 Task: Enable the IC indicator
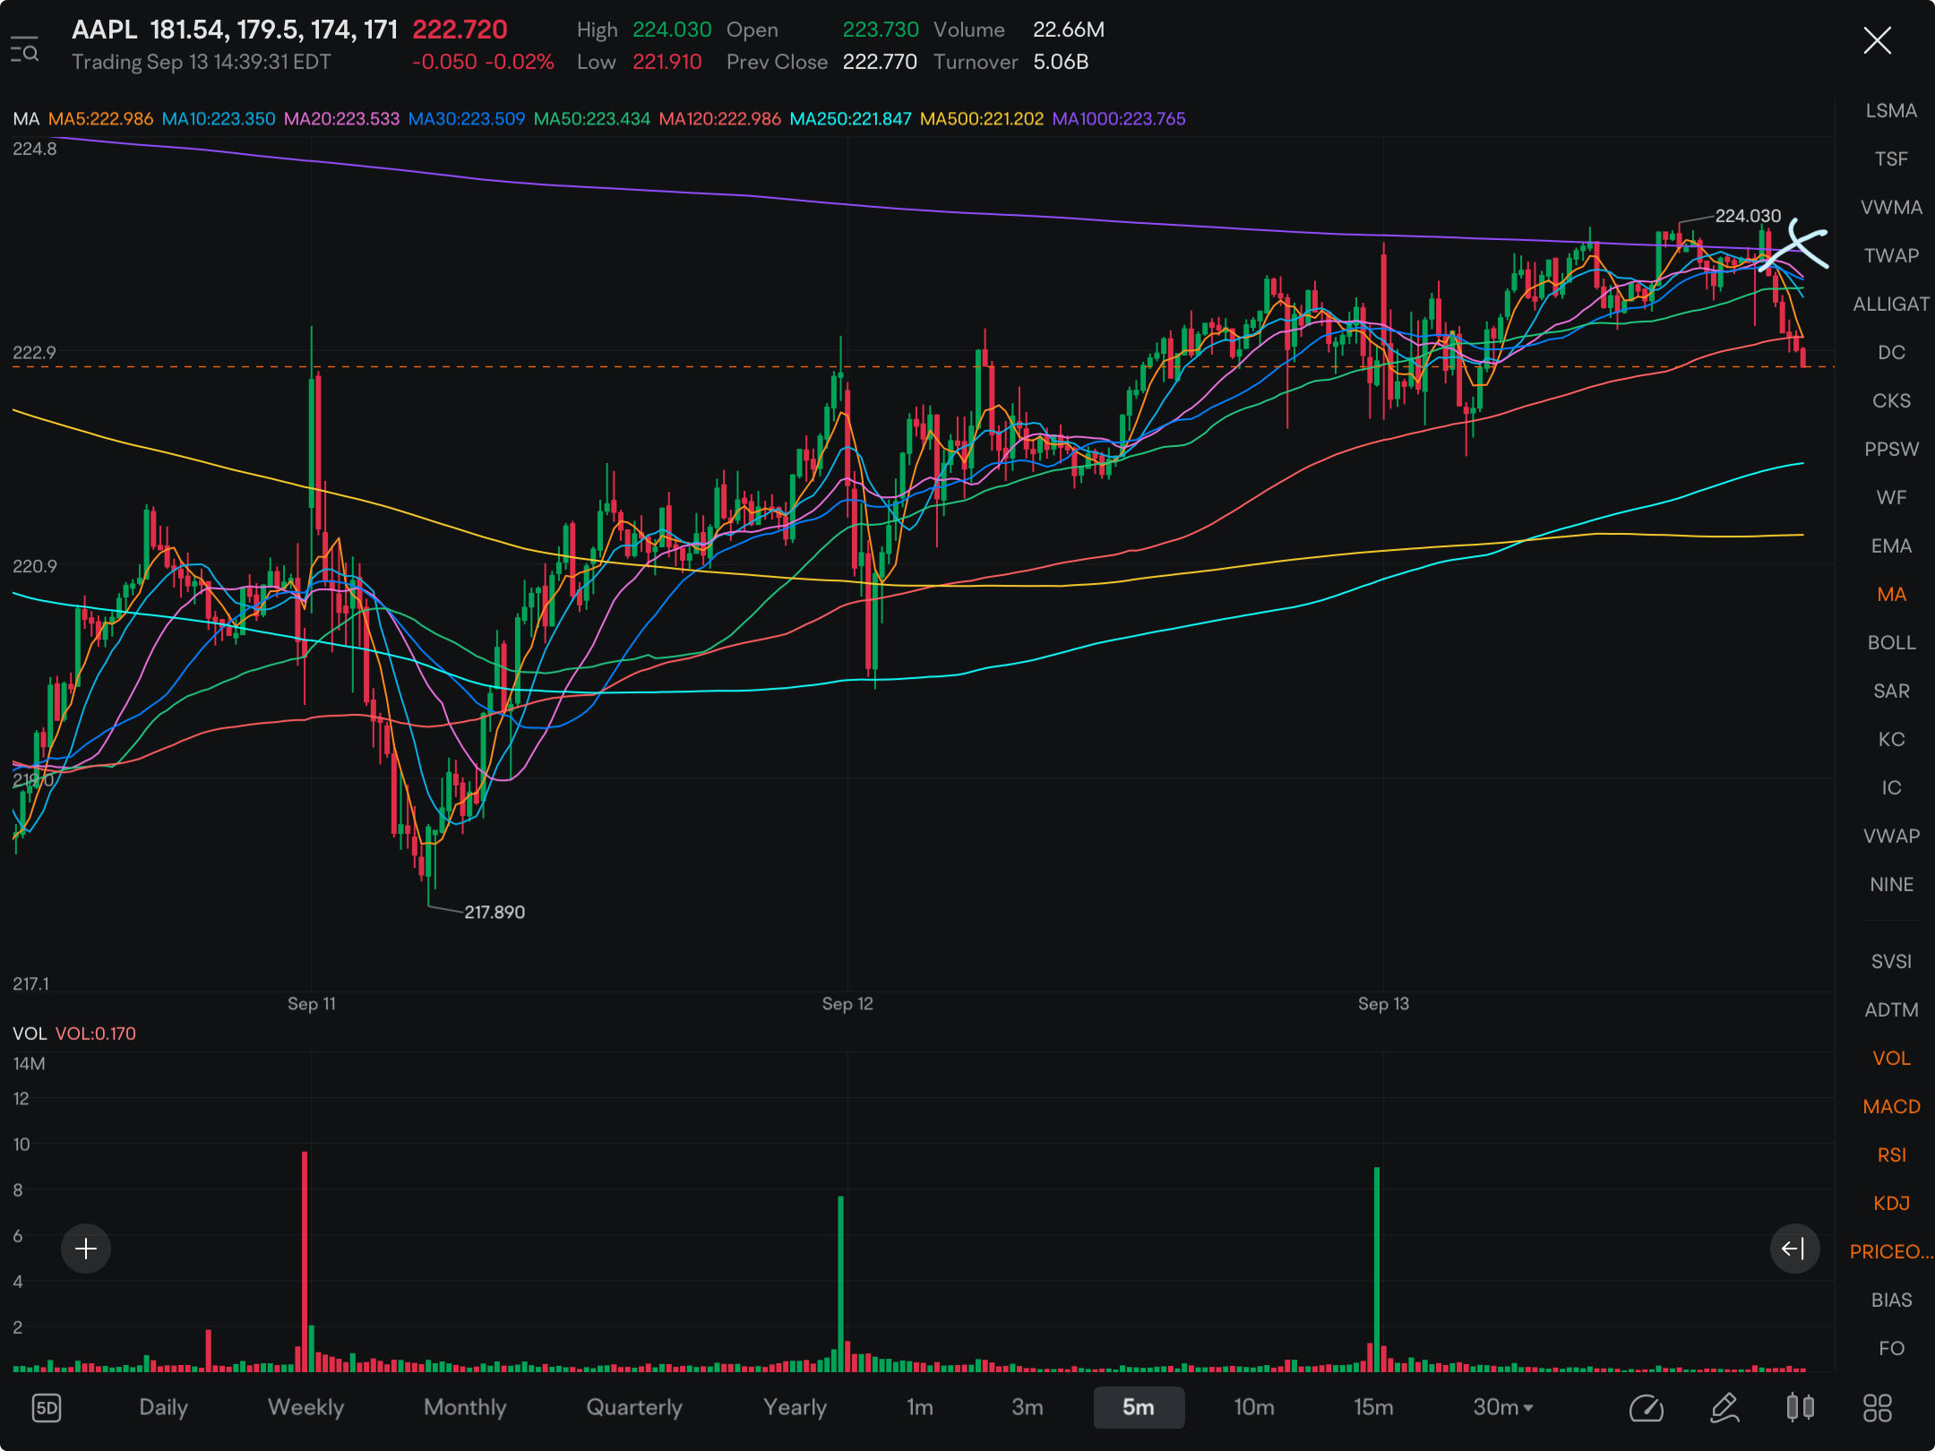(x=1891, y=787)
